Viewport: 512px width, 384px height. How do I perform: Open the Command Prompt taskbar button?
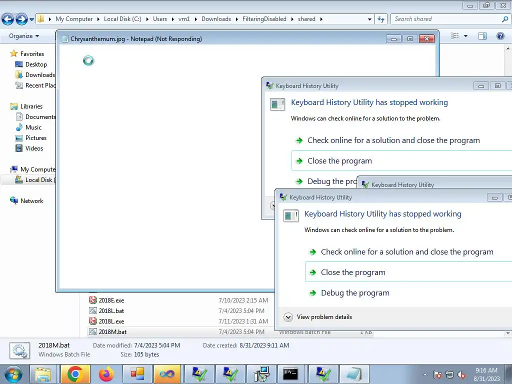[290, 374]
